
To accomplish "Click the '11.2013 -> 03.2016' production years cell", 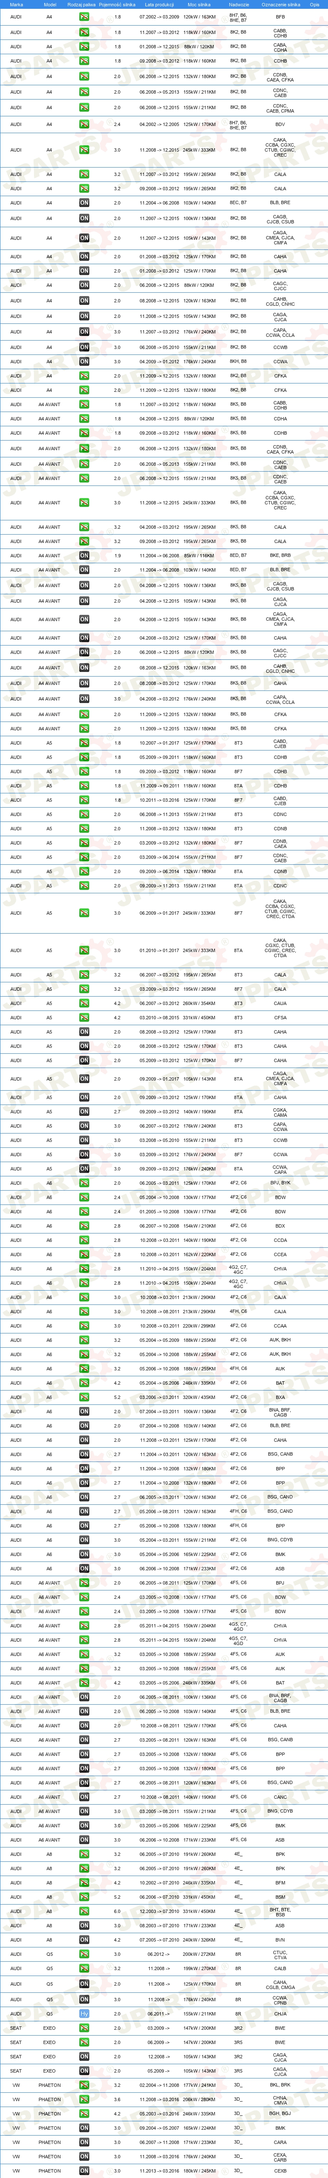I will point(159,2171).
